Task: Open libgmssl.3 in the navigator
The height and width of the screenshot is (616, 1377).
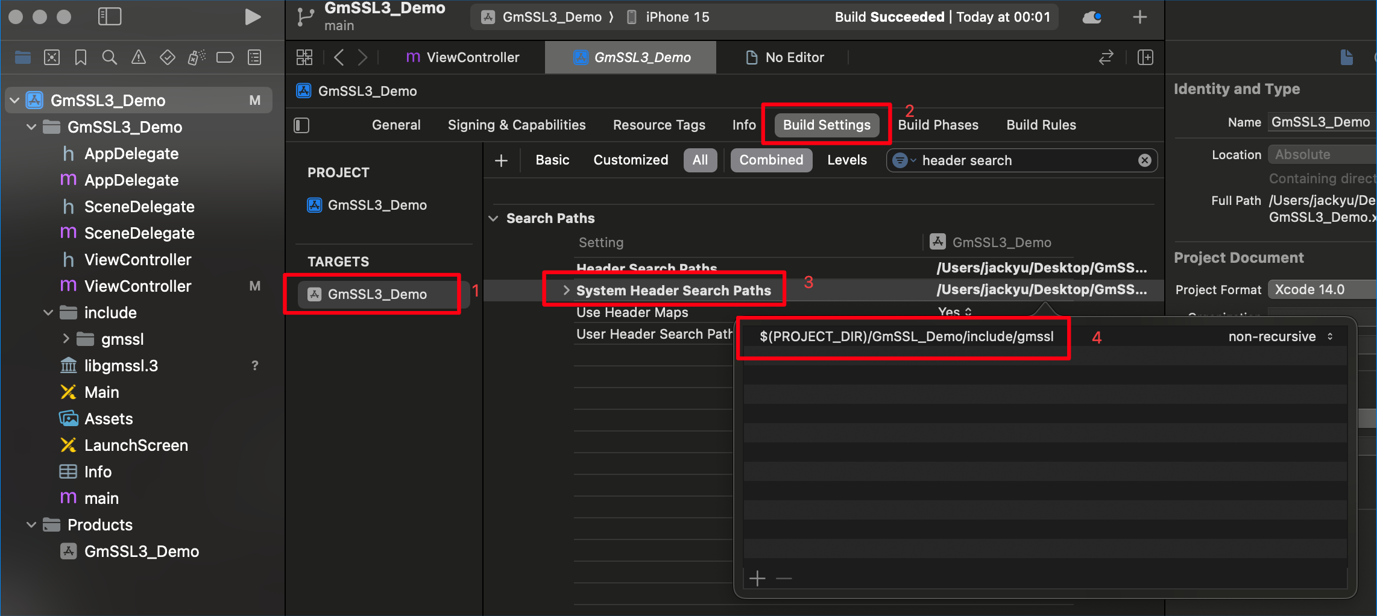Action: pyautogui.click(x=121, y=365)
